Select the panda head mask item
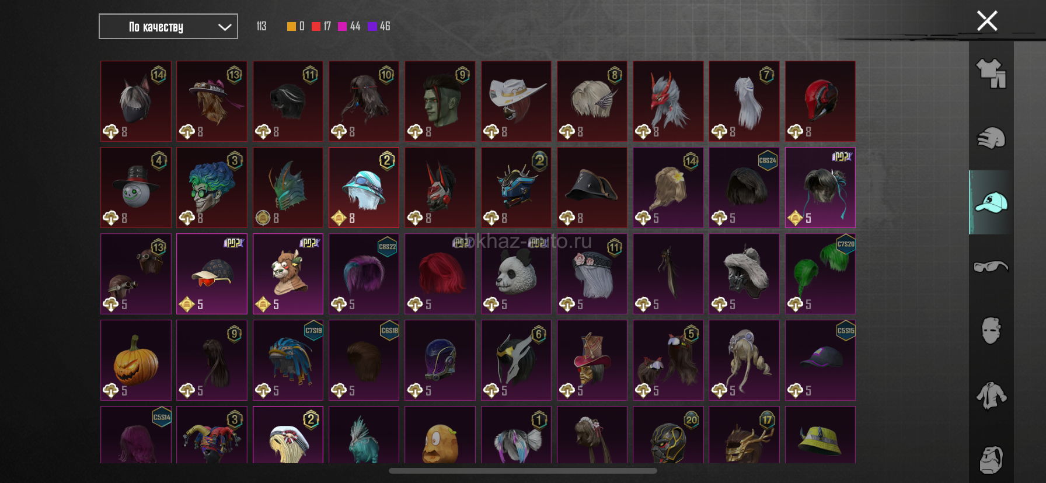 [516, 274]
